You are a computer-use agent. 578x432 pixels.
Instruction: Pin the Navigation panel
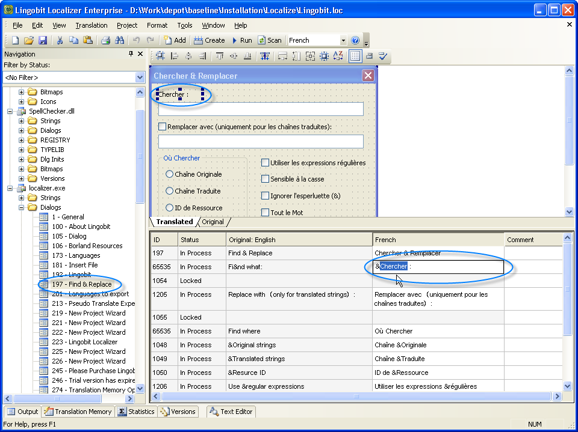(x=131, y=53)
